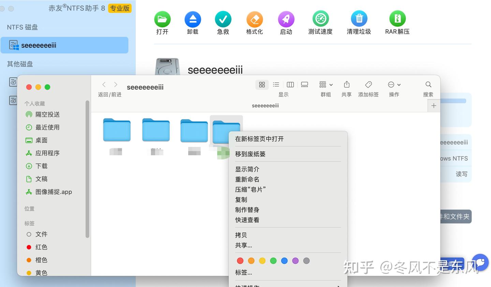
Task: Click the purple 启动 rocket icon
Action: (286, 19)
